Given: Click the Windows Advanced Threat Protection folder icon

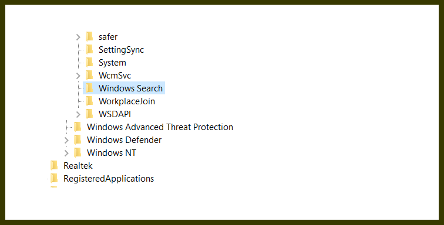Looking at the screenshot, I should tap(78, 127).
